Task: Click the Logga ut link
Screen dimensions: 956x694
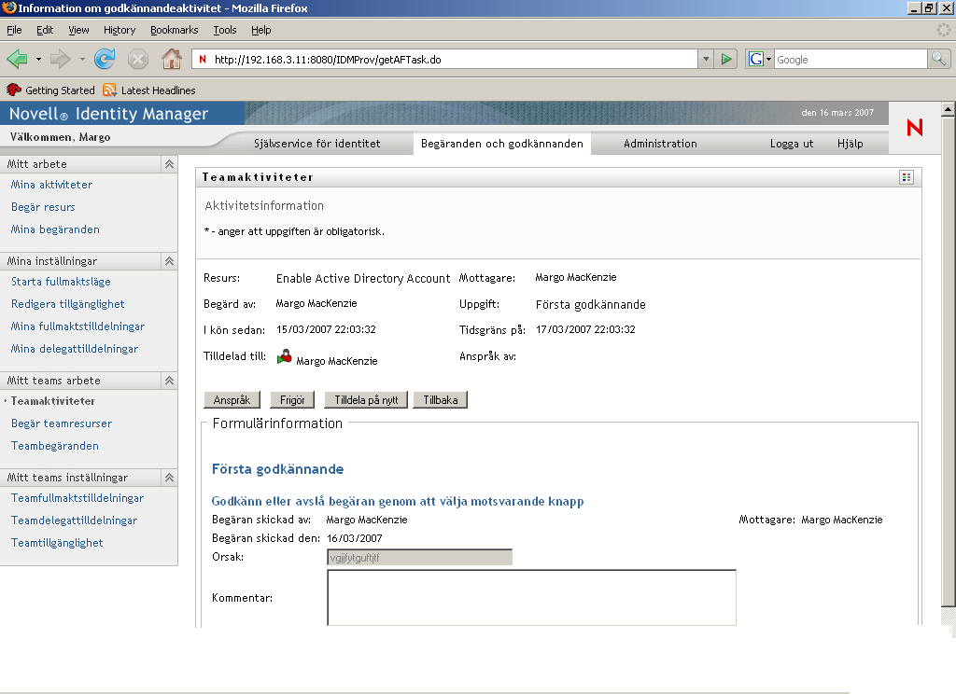Action: pos(792,144)
